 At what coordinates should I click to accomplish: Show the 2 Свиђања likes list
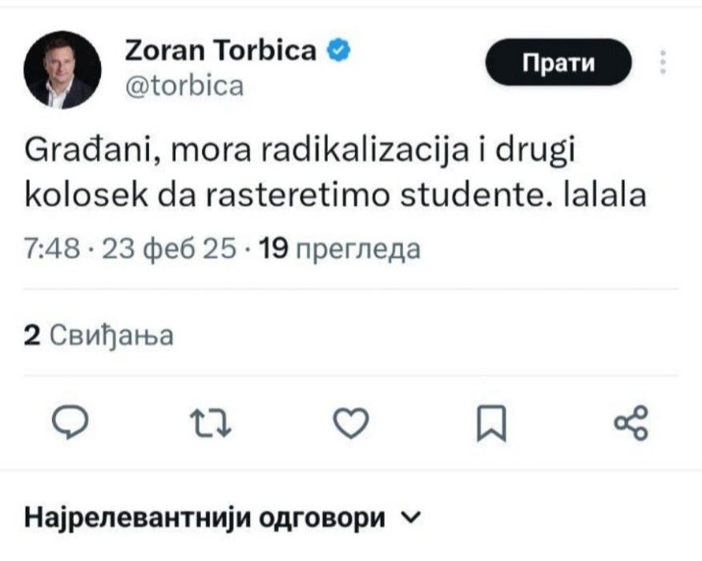click(x=99, y=335)
